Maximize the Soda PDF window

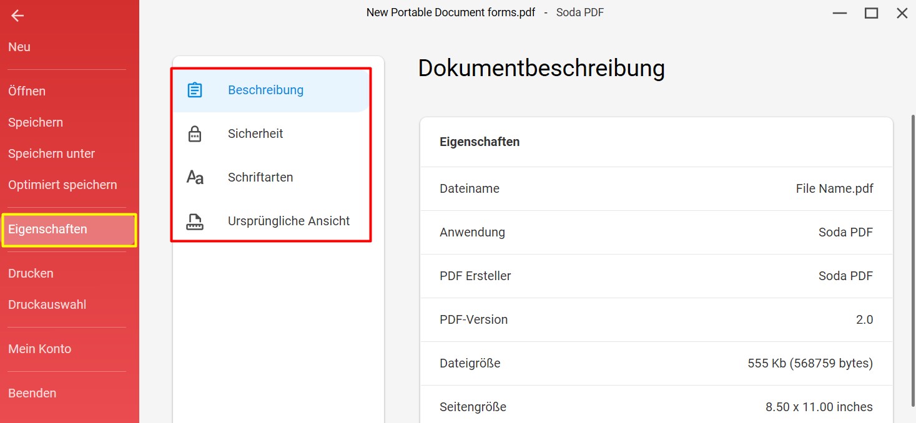pyautogui.click(x=871, y=12)
